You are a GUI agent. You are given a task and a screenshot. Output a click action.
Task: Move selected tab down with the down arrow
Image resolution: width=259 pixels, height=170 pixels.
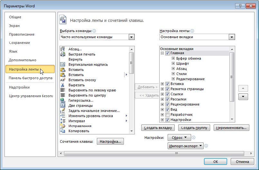click(243, 97)
